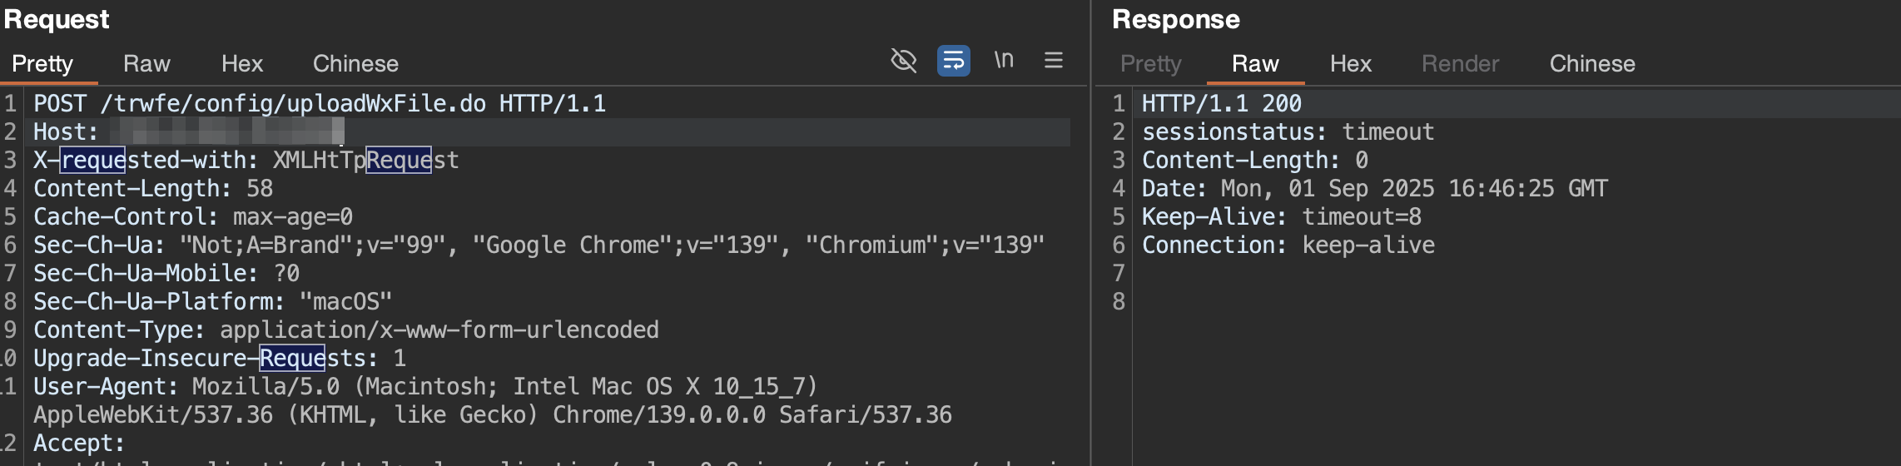The image size is (1901, 466).
Task: Select the Pretty tab in the Request panel
Action: (x=42, y=64)
